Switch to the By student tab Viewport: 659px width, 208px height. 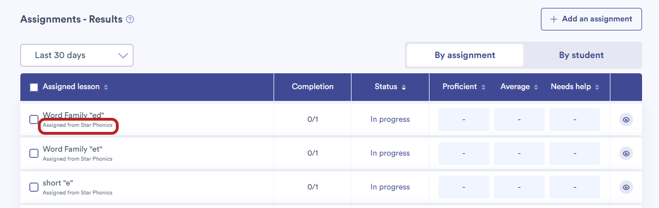(581, 55)
